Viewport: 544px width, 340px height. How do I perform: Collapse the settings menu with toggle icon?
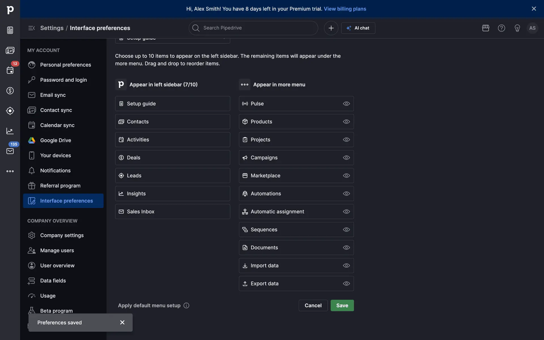[31, 28]
